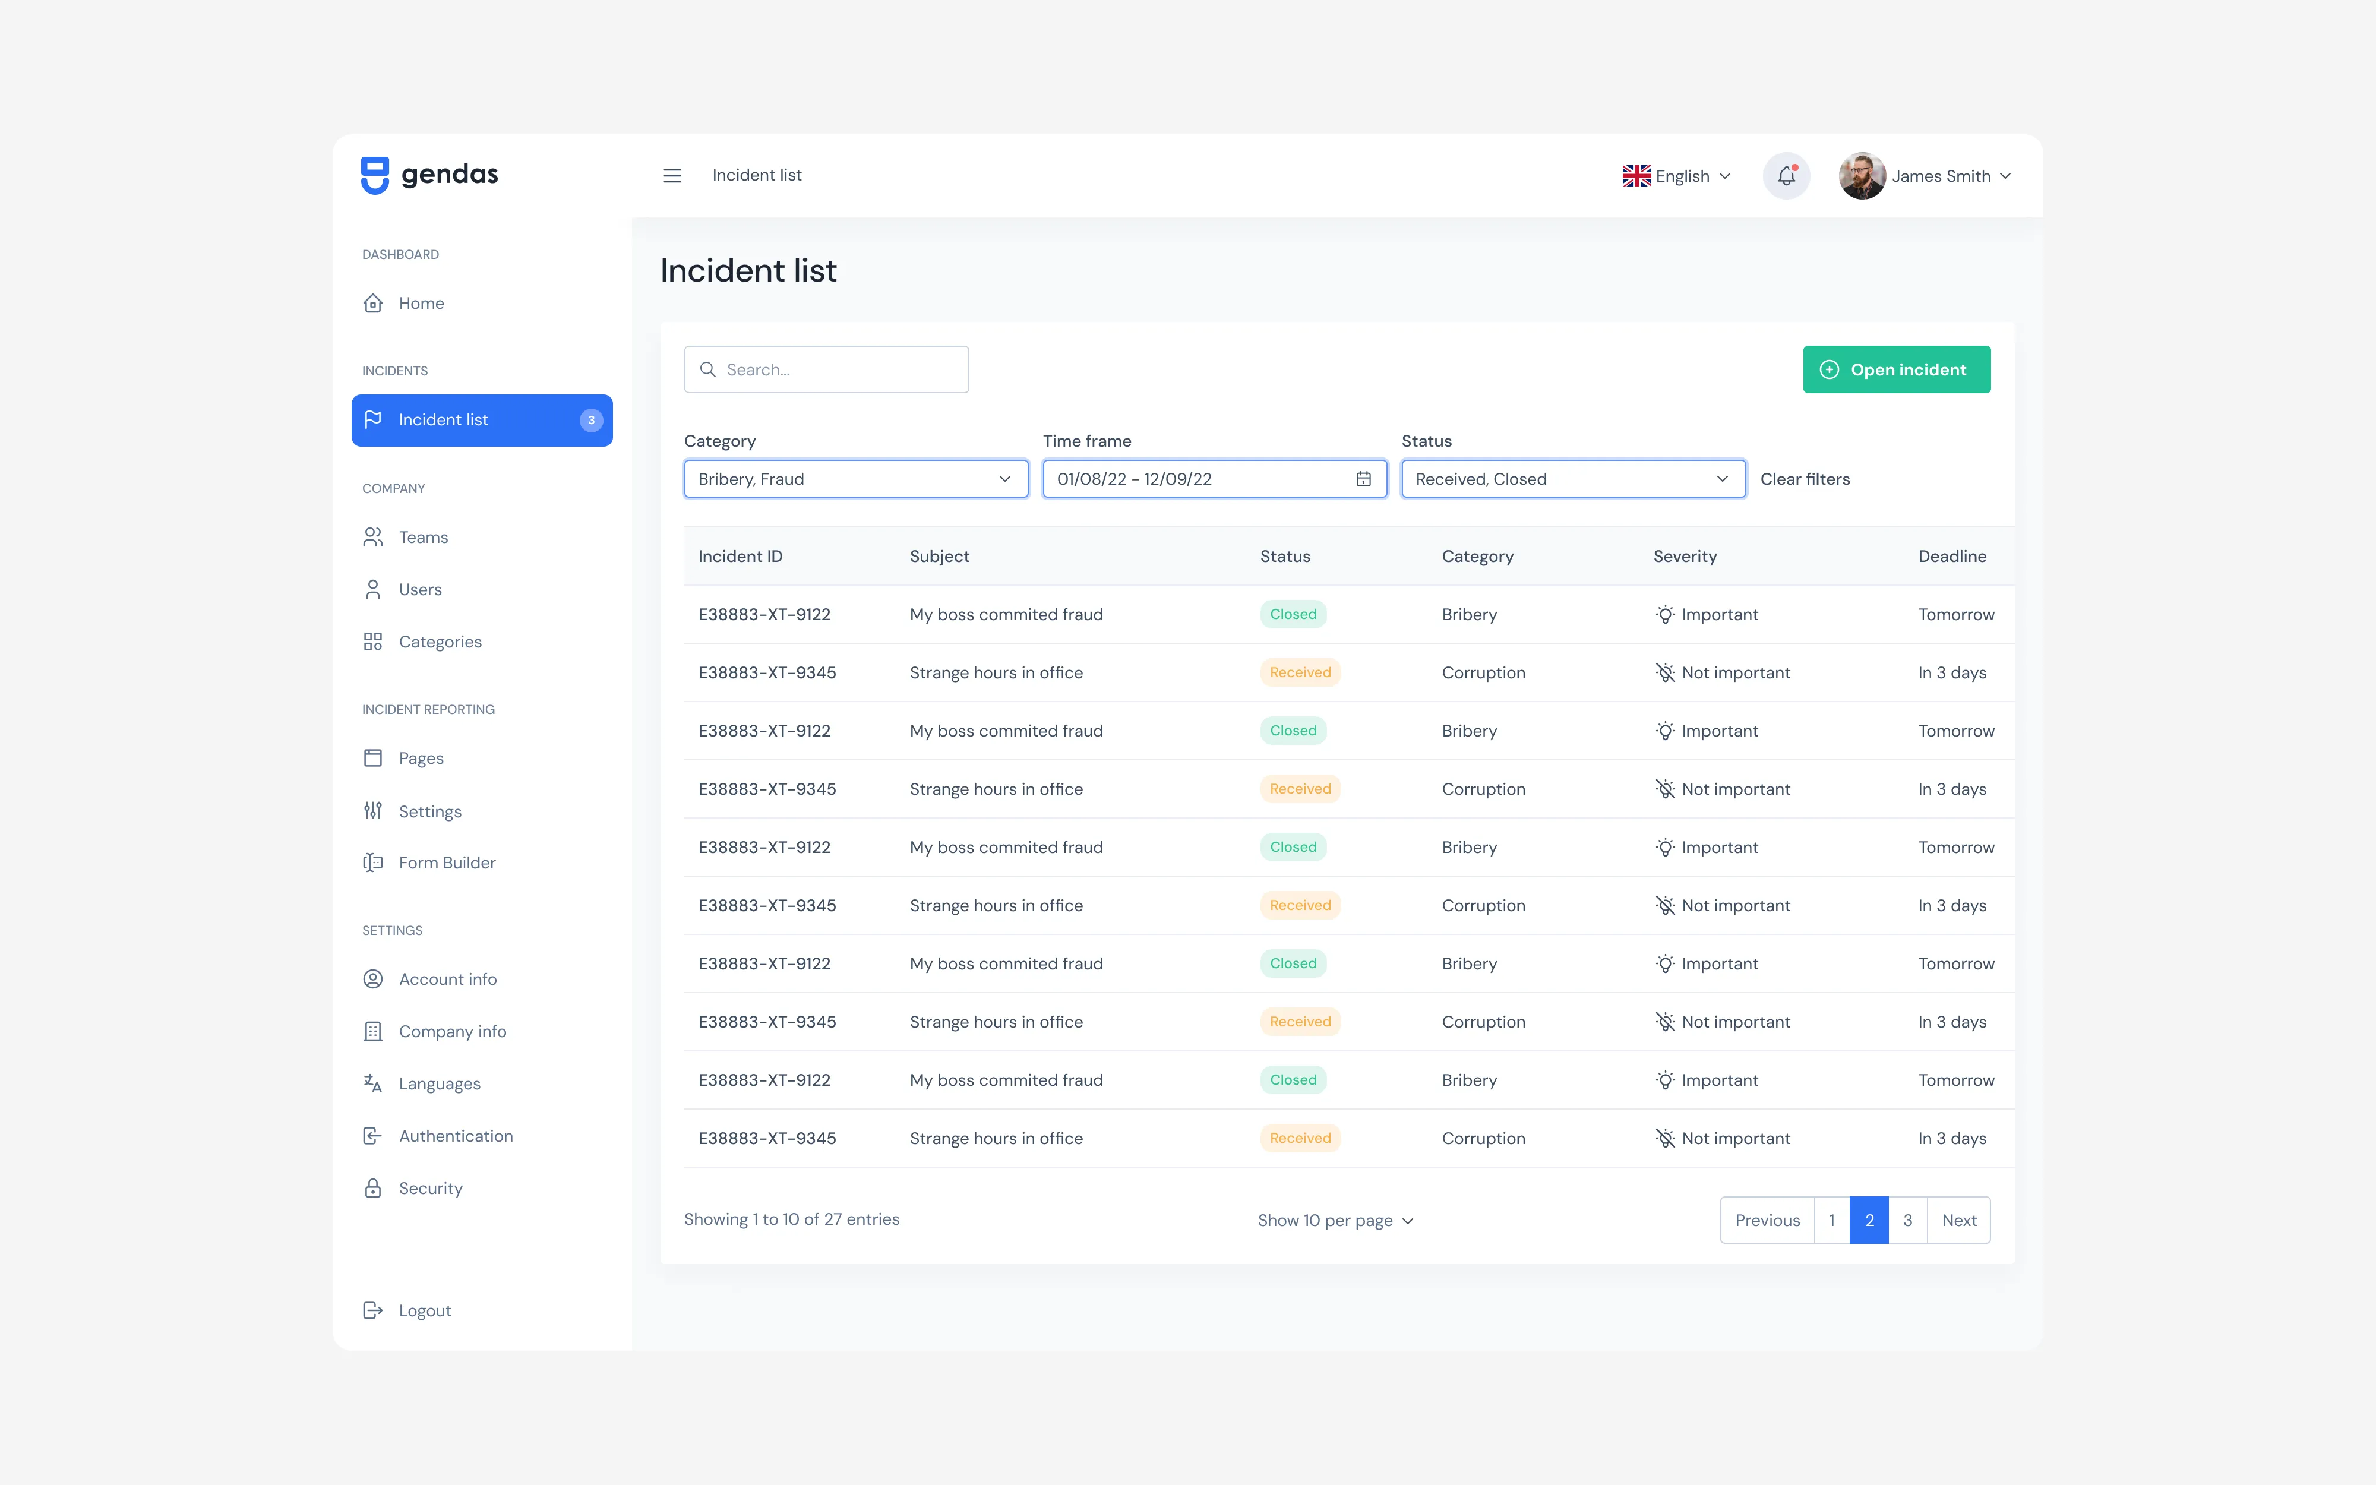The width and height of the screenshot is (2376, 1485).
Task: Click James Smith's avatar photo
Action: (x=1862, y=176)
